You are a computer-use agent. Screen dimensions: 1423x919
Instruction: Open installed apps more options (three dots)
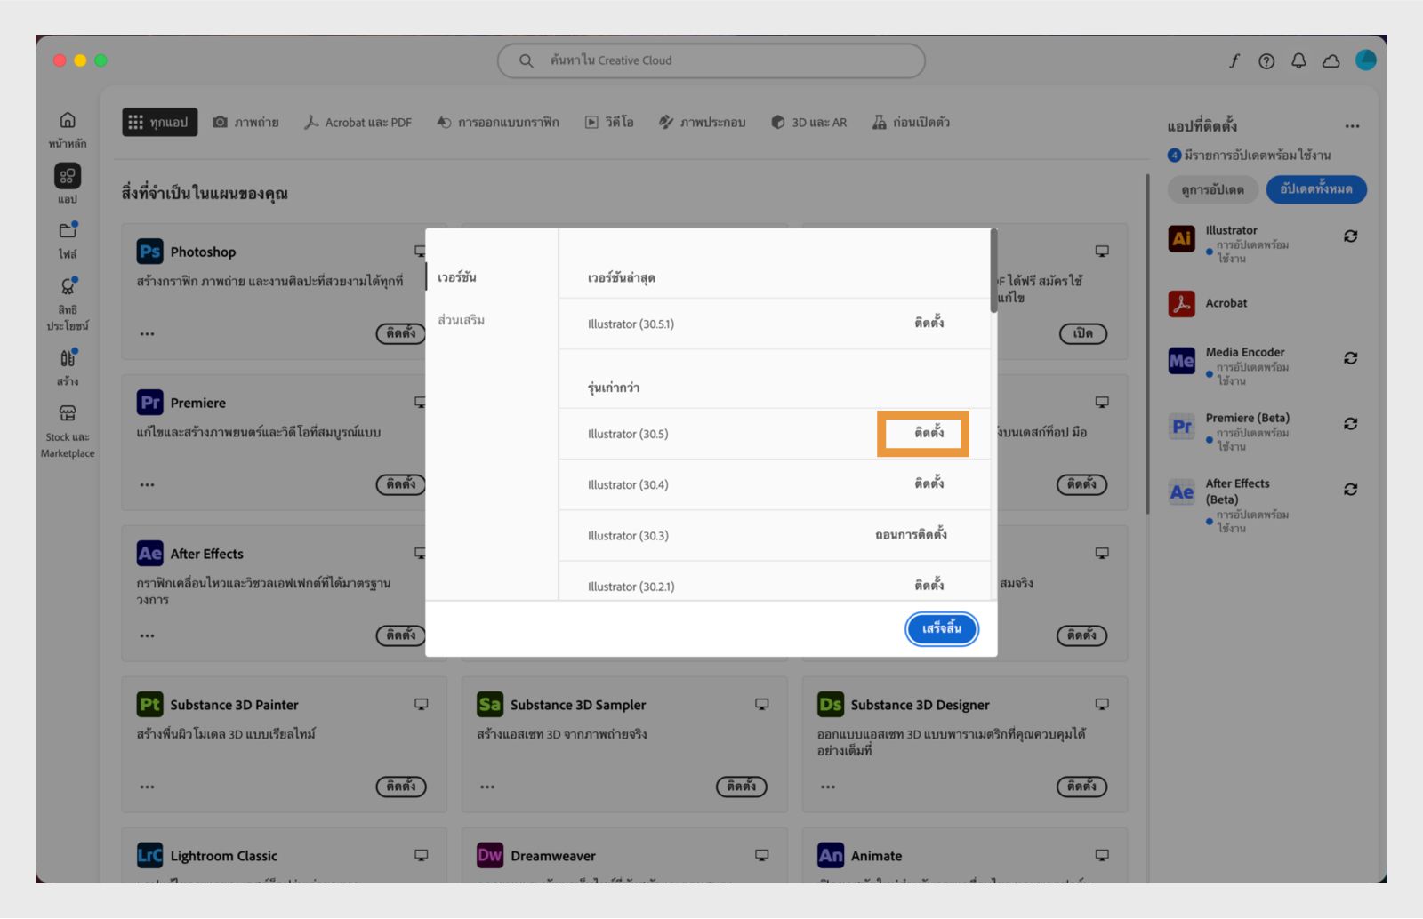[x=1352, y=126]
